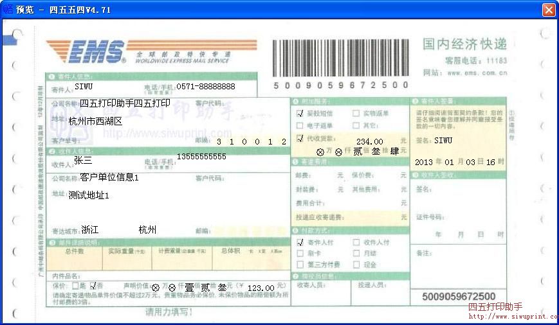Check the 电子返单 box

[300, 125]
